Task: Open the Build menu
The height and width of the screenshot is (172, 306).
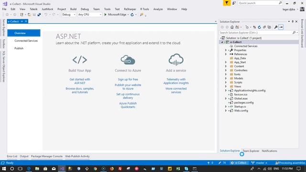Action: coord(73,9)
